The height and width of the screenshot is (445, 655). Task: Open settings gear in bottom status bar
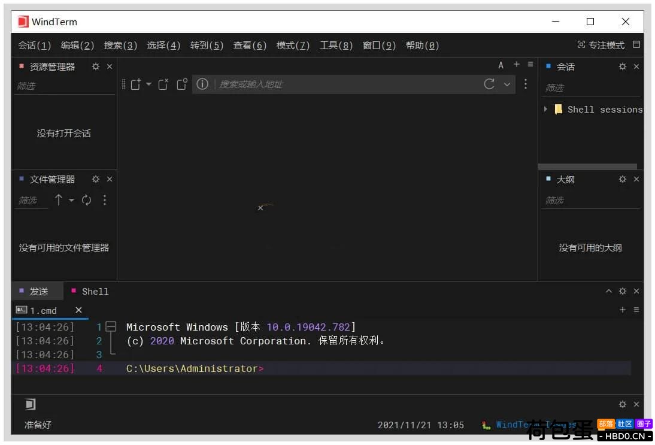(623, 404)
